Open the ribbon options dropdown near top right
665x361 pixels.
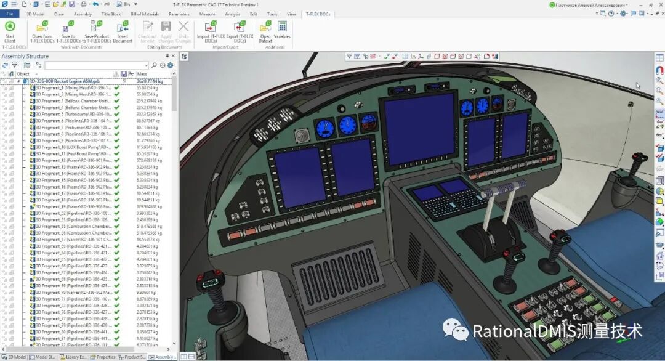[597, 14]
